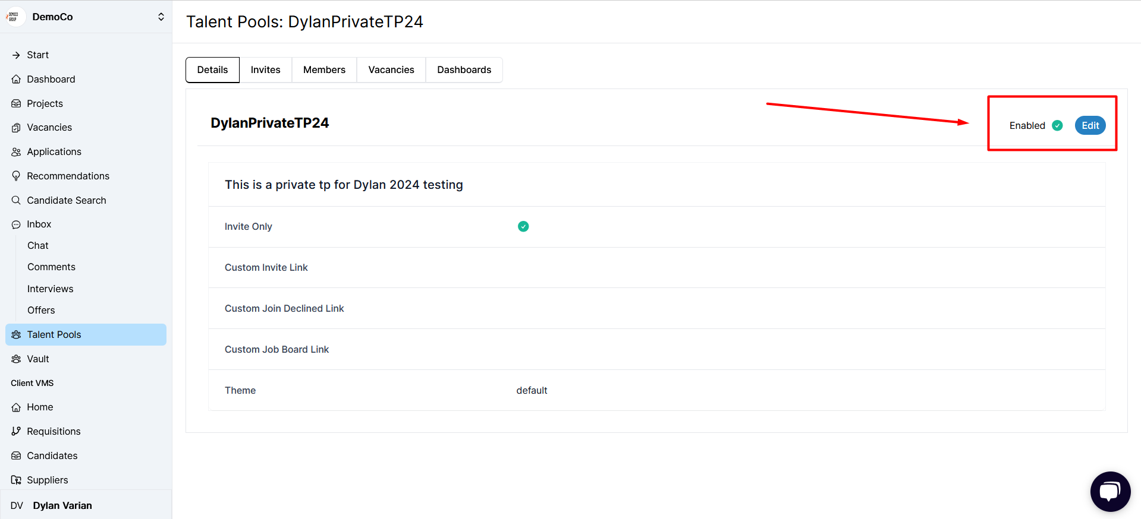The width and height of the screenshot is (1141, 519).
Task: Click the Recommendations lightbulb icon
Action: click(16, 176)
